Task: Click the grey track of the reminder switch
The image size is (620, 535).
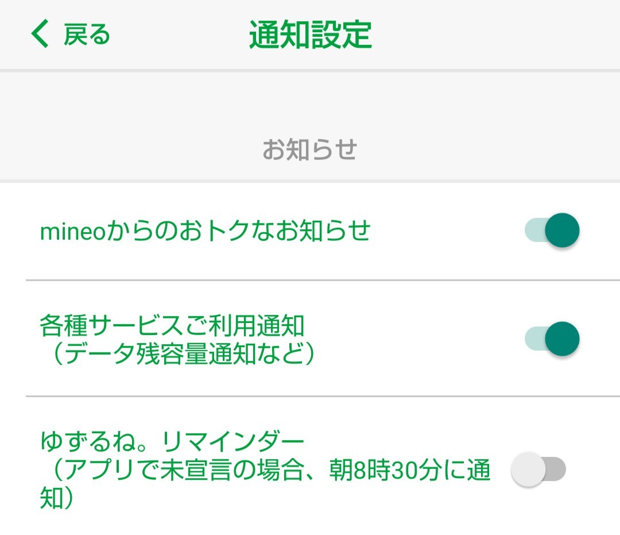Action: 557,469
